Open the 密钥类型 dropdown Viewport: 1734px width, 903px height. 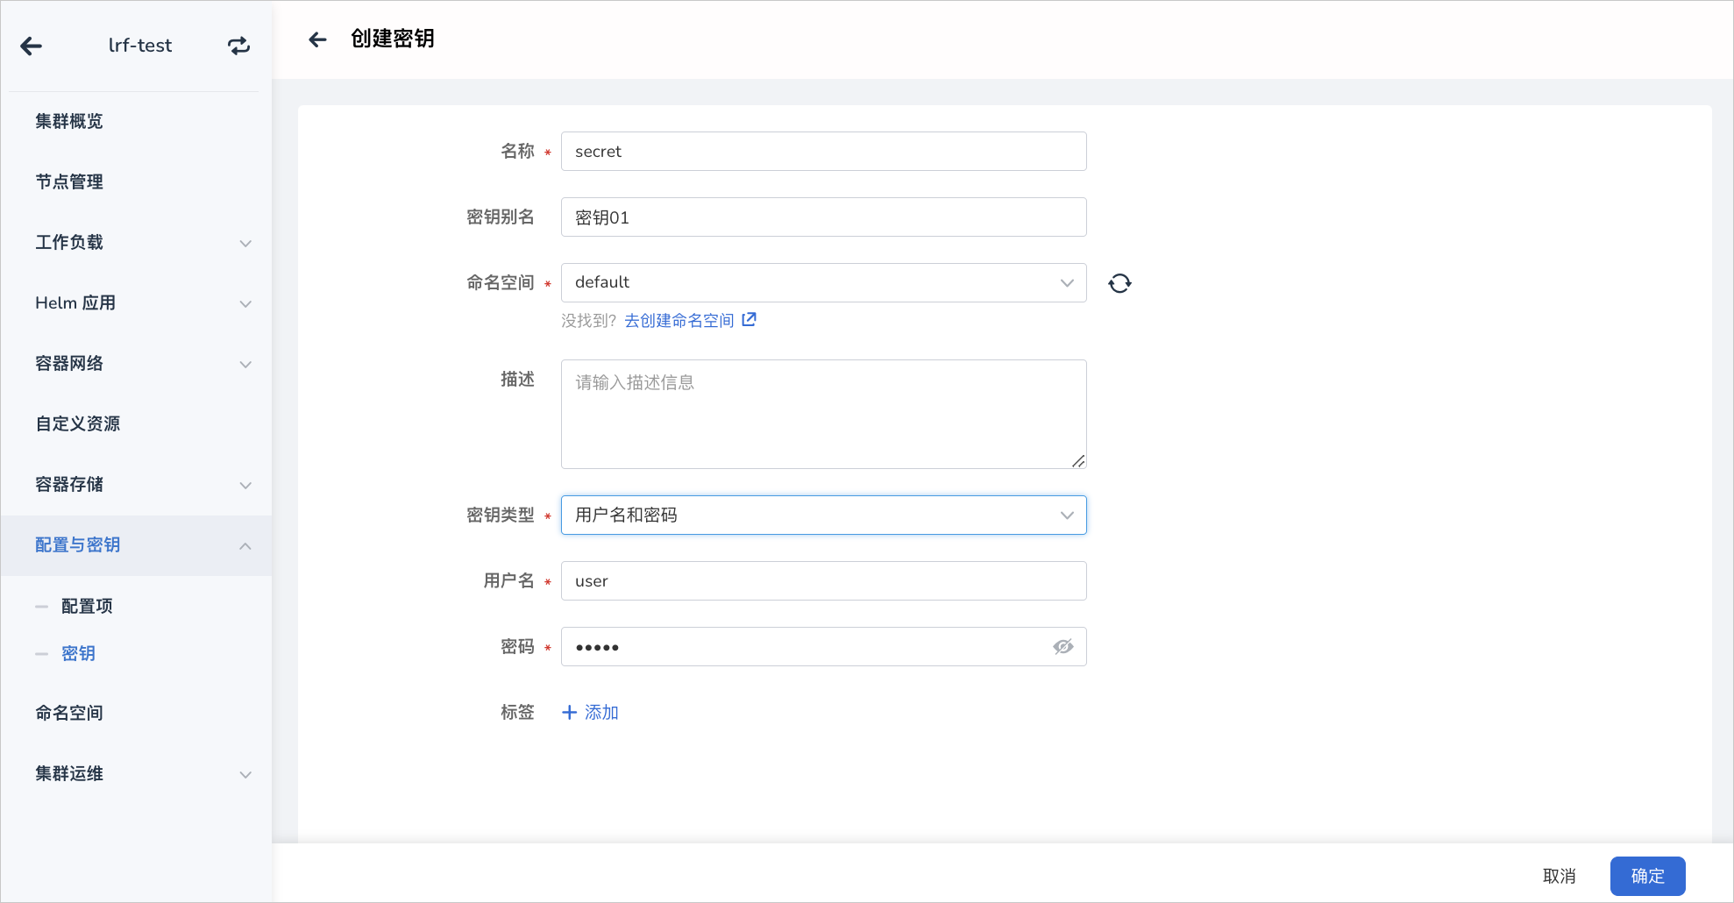point(823,515)
